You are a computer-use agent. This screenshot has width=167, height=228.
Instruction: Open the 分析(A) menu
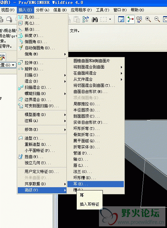[x=43, y=10]
